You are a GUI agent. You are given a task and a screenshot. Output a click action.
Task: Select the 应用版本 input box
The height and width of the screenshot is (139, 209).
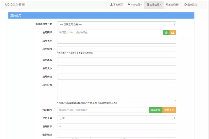coord(117,60)
